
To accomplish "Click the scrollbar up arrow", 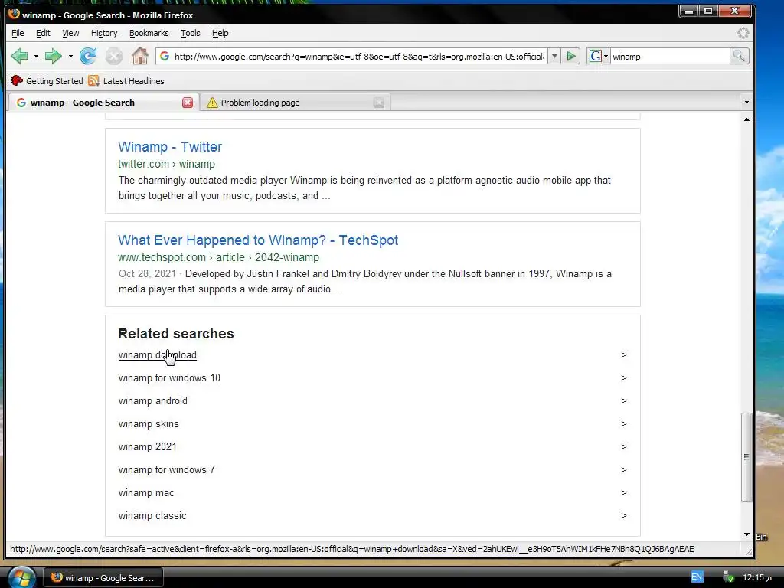I will click(x=746, y=119).
